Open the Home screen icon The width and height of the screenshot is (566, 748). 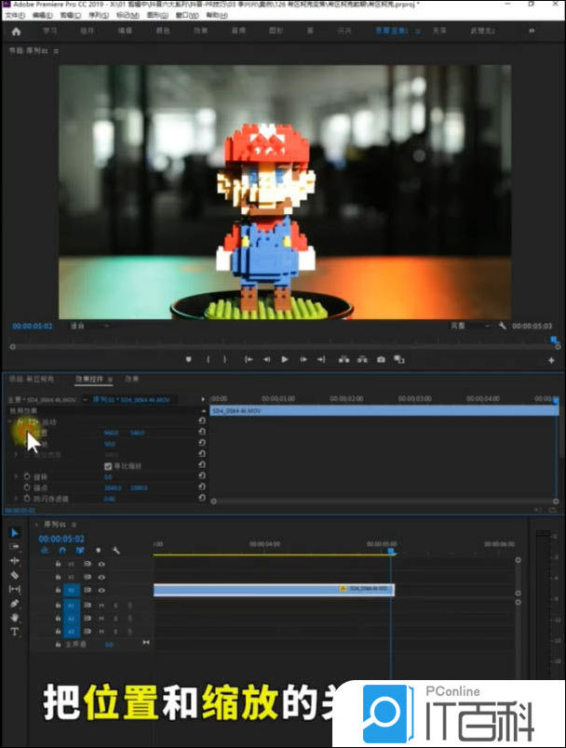click(x=16, y=31)
